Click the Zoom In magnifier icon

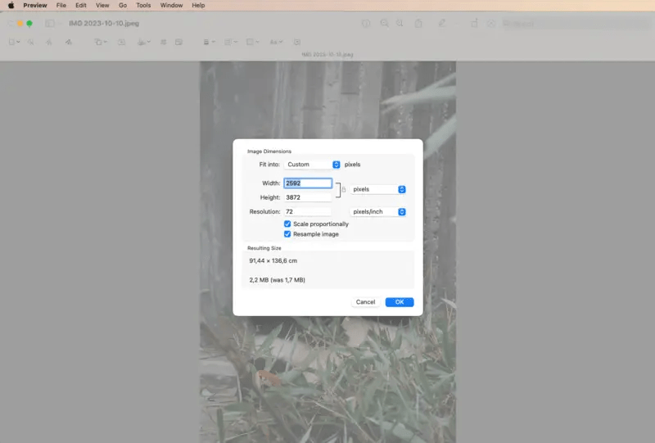point(400,24)
